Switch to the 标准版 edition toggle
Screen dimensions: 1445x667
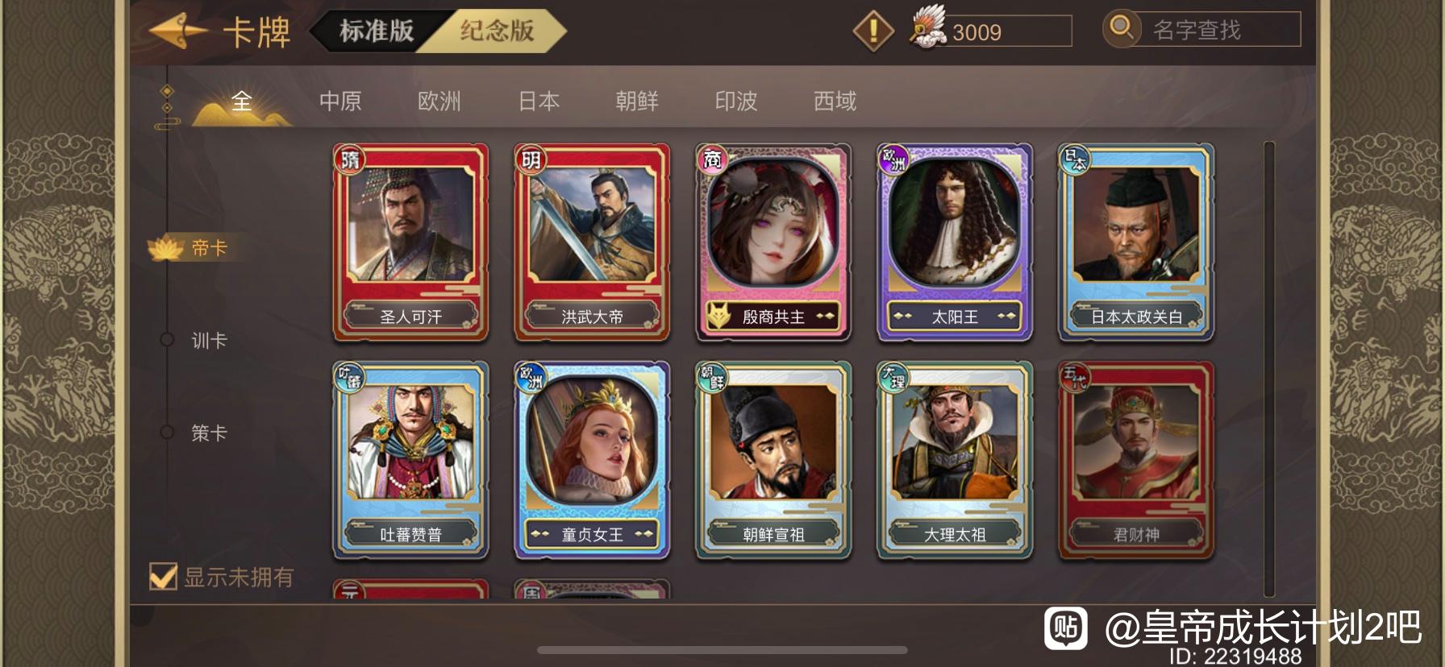tap(376, 31)
